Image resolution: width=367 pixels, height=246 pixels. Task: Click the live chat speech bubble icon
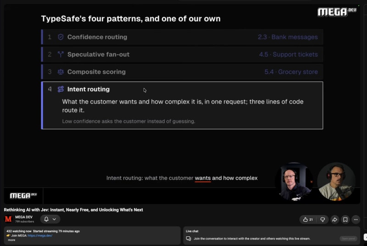click(189, 239)
